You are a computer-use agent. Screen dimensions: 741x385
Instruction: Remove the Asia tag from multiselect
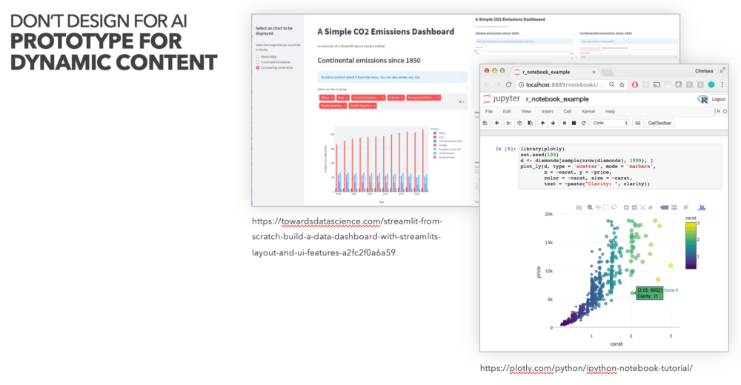point(346,98)
